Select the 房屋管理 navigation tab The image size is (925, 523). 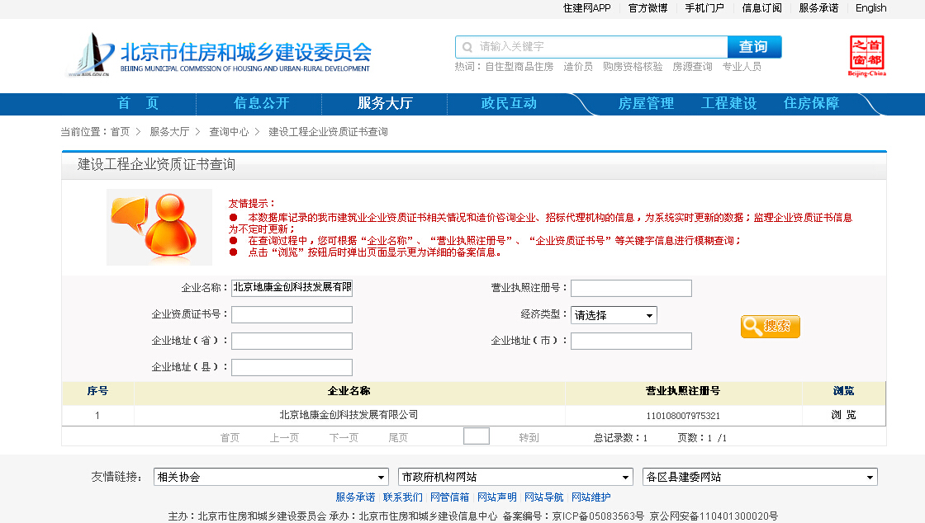click(x=646, y=103)
